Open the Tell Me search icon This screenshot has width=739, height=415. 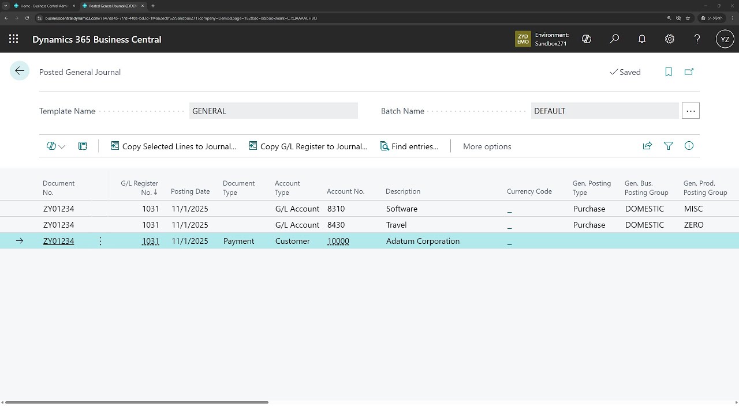coord(614,39)
